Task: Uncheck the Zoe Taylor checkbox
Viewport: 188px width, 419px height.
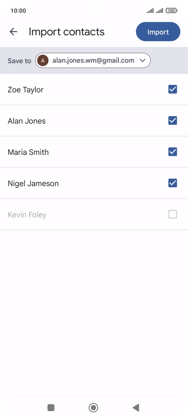Action: tap(172, 89)
